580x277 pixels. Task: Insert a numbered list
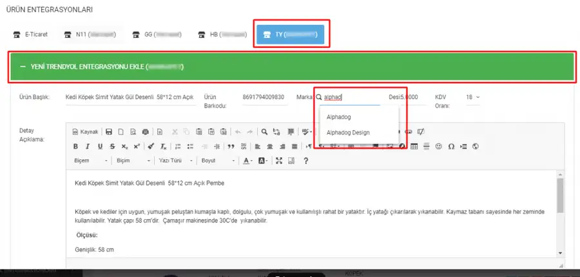tap(178, 146)
